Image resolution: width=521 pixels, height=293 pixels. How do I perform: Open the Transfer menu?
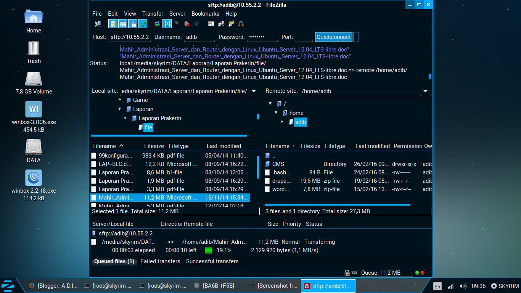153,13
